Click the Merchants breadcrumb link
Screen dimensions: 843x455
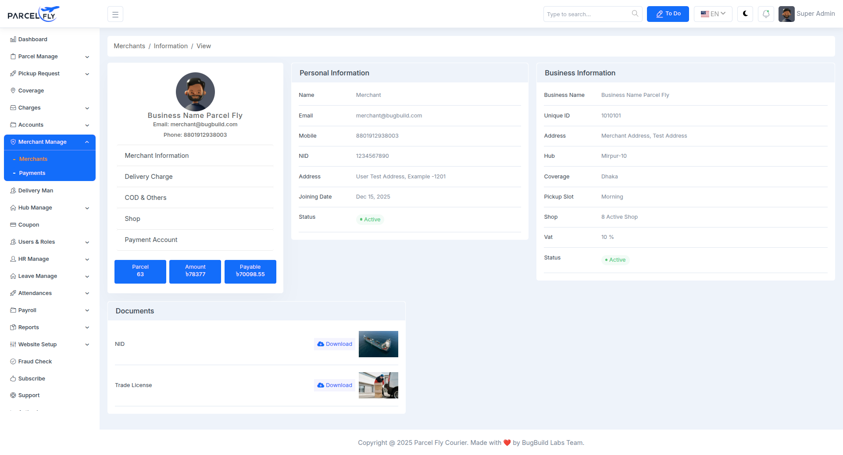(129, 46)
